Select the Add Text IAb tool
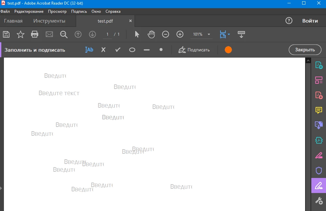 pyautogui.click(x=89, y=50)
